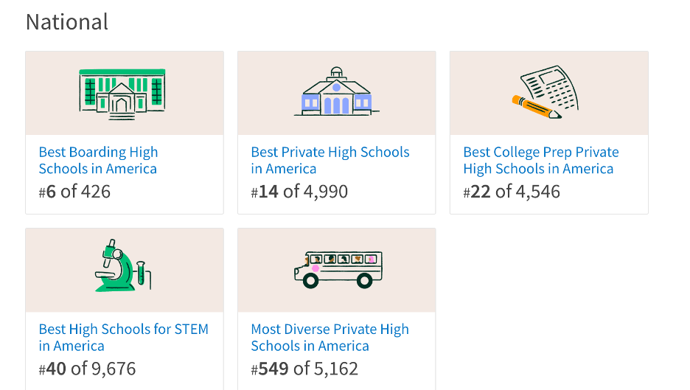Image resolution: width=690 pixels, height=390 pixels.
Task: Click the school bus diversity icon
Action: (338, 270)
